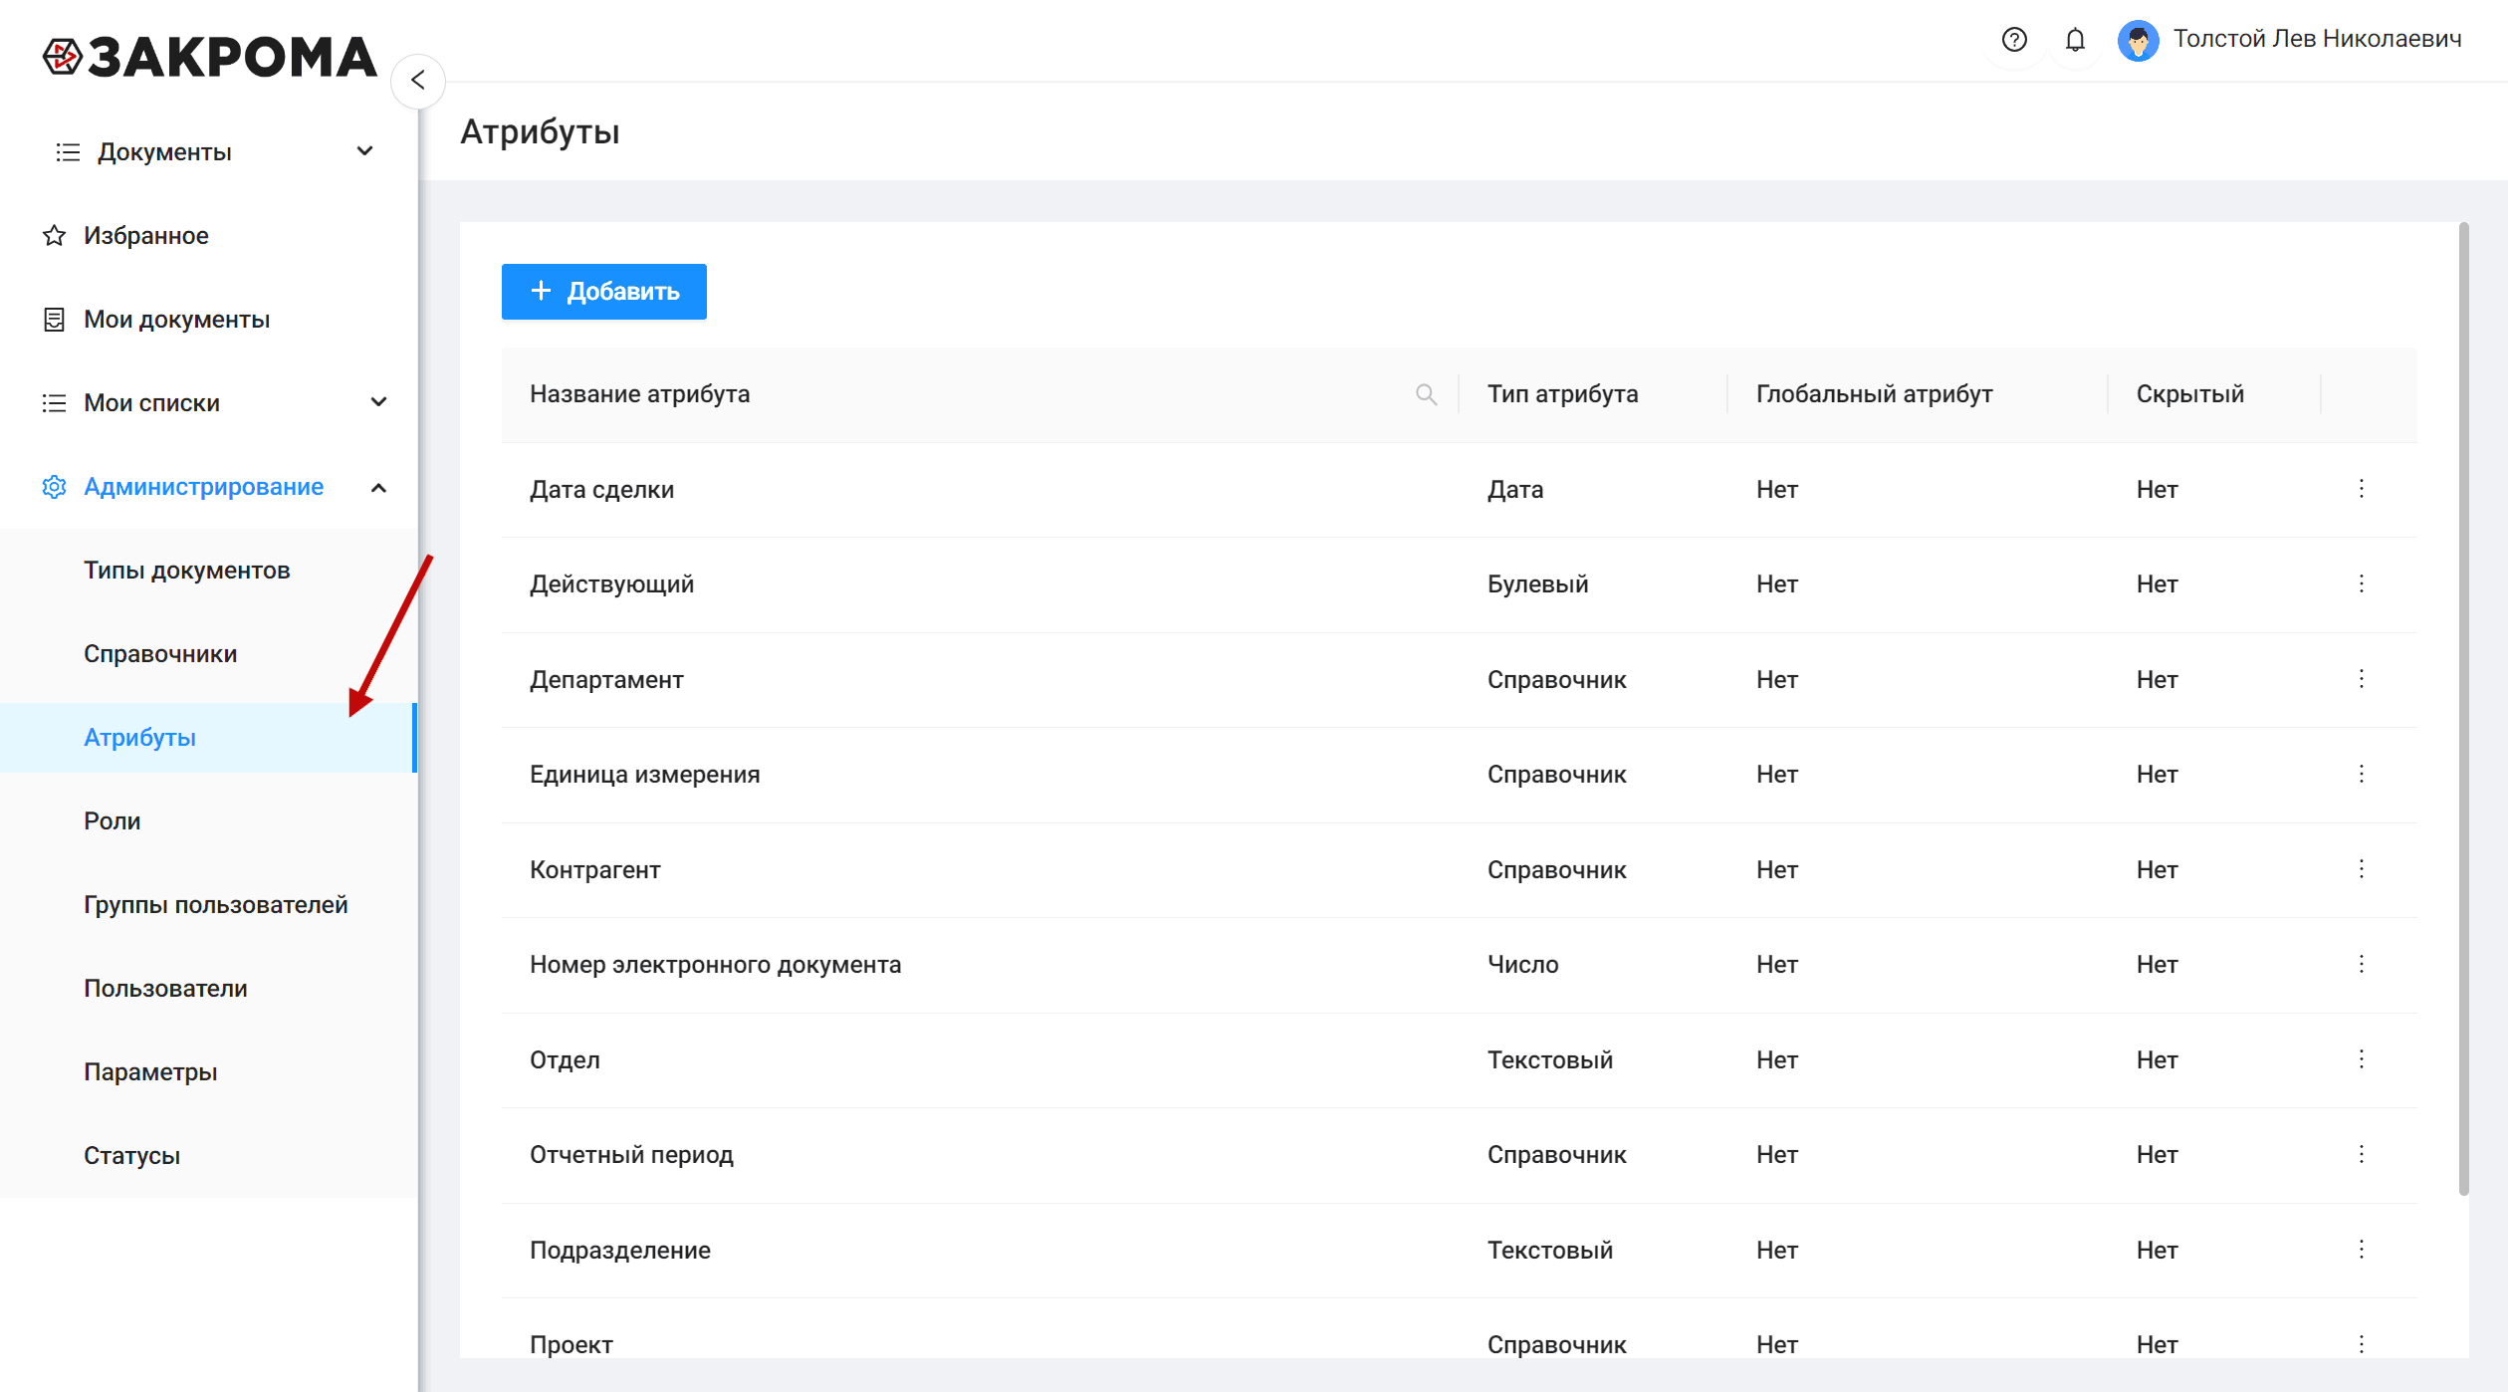The width and height of the screenshot is (2508, 1392).
Task: Open row menu for Департамент
Action: tap(2361, 679)
